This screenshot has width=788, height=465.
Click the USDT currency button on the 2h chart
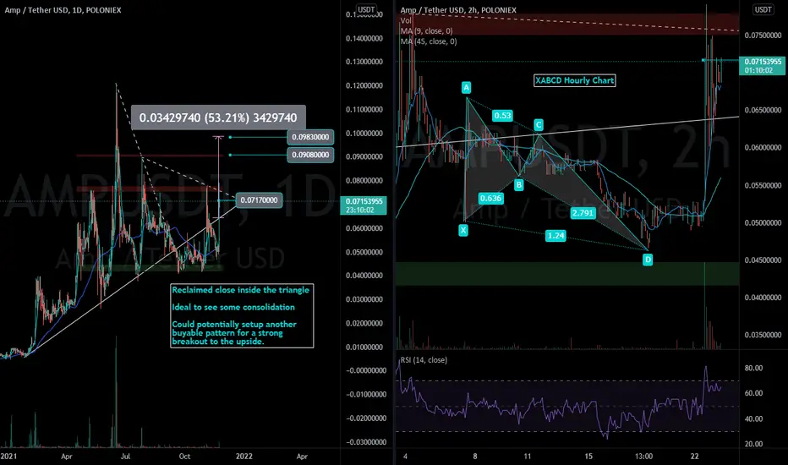pyautogui.click(x=763, y=9)
